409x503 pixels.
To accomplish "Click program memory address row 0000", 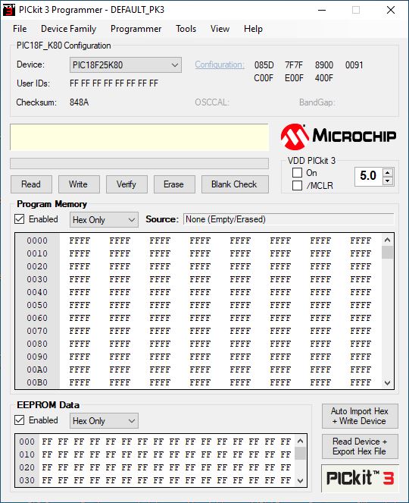I will click(37, 240).
